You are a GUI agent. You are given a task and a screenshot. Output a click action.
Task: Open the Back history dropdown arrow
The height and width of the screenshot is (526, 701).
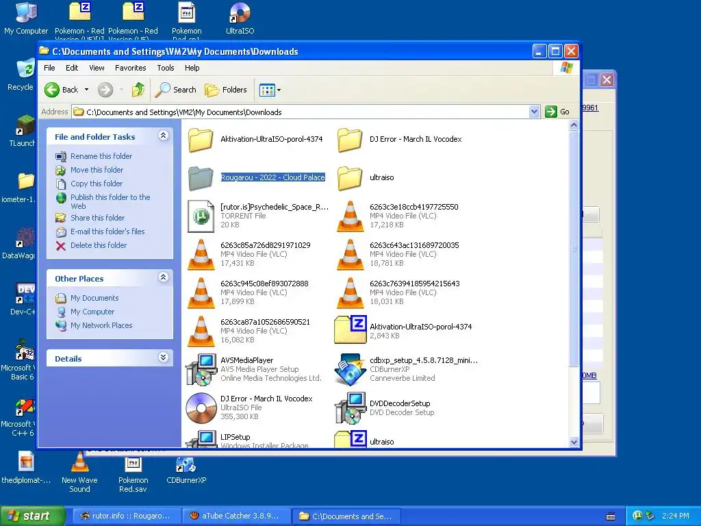86,90
